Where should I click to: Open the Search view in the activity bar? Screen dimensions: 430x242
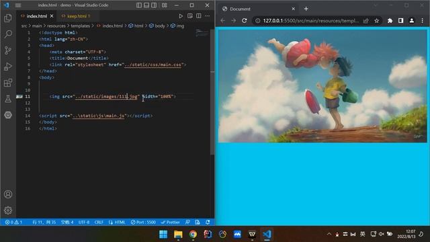pos(8,34)
